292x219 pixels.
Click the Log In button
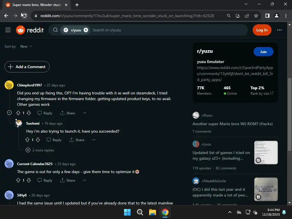coord(262,30)
